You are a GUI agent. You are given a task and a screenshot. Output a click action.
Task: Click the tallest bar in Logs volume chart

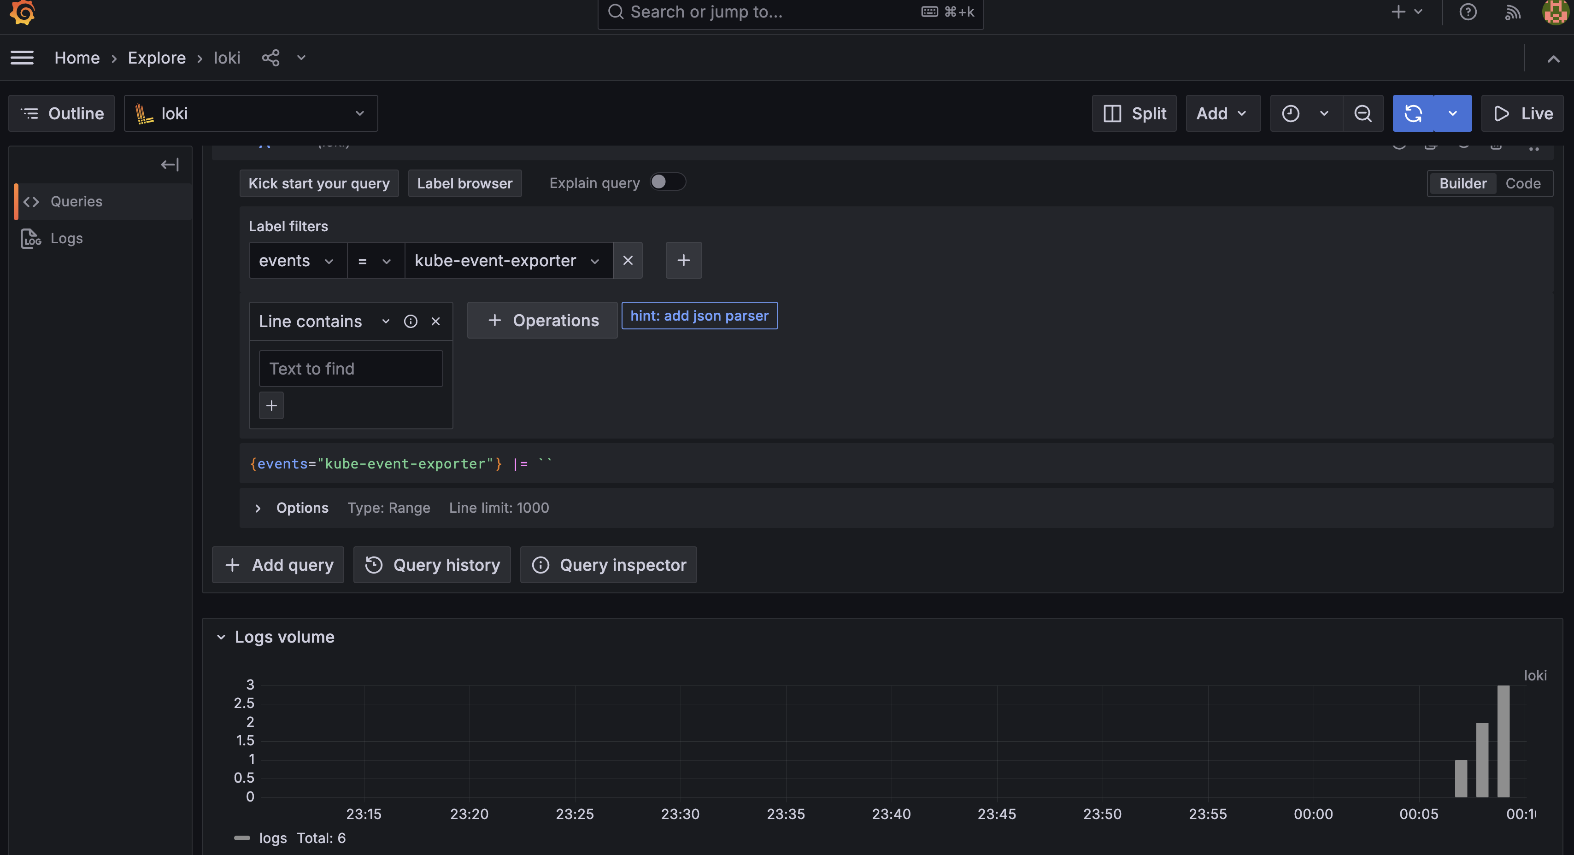(x=1503, y=741)
